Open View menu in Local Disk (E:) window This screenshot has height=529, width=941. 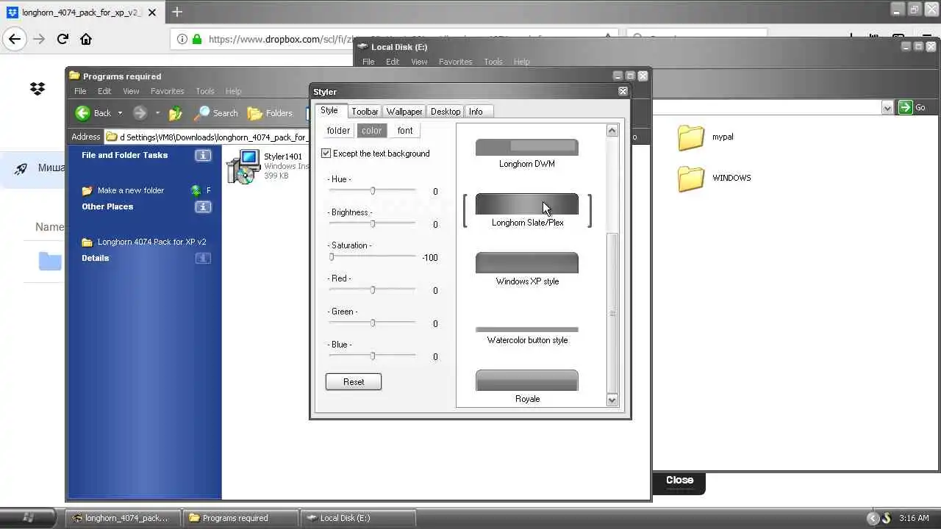pos(419,62)
